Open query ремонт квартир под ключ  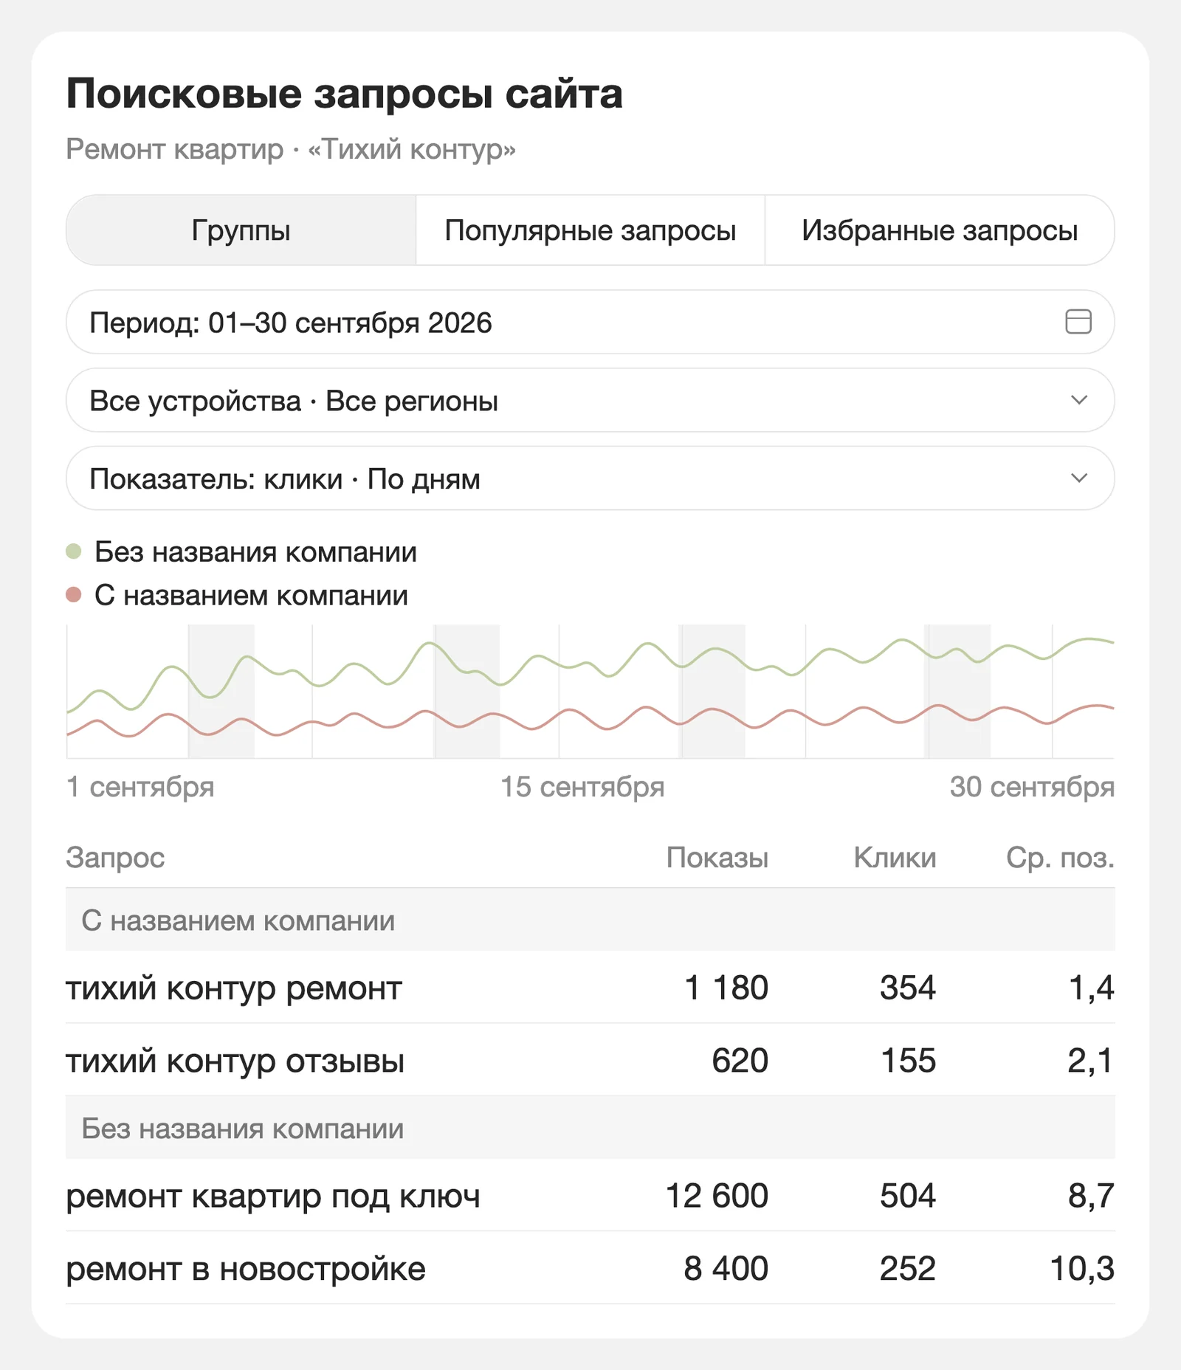(x=273, y=1196)
